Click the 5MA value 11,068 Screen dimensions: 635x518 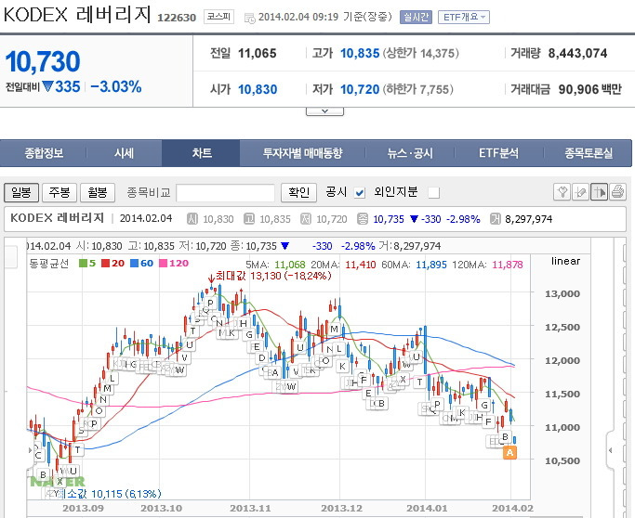(x=290, y=265)
